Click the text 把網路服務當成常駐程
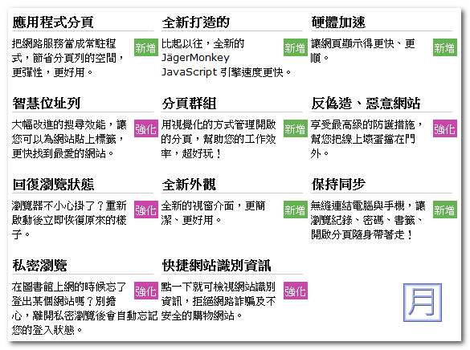The image size is (470, 350). pos(63,43)
